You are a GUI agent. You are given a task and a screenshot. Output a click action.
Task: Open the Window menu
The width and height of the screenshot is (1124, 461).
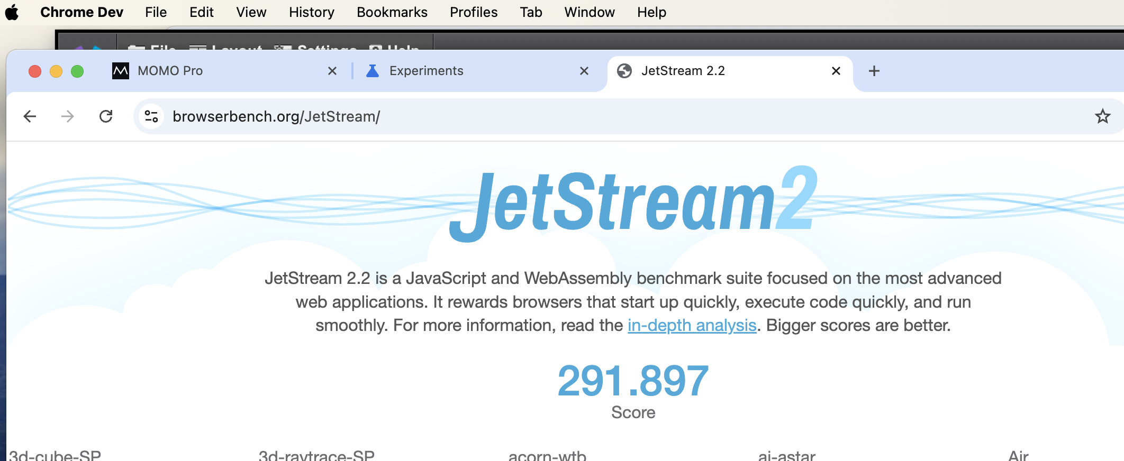click(589, 12)
